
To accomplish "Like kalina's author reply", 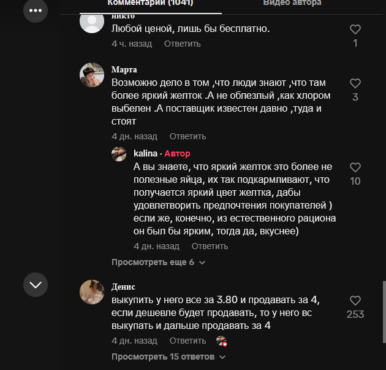I will tap(355, 168).
